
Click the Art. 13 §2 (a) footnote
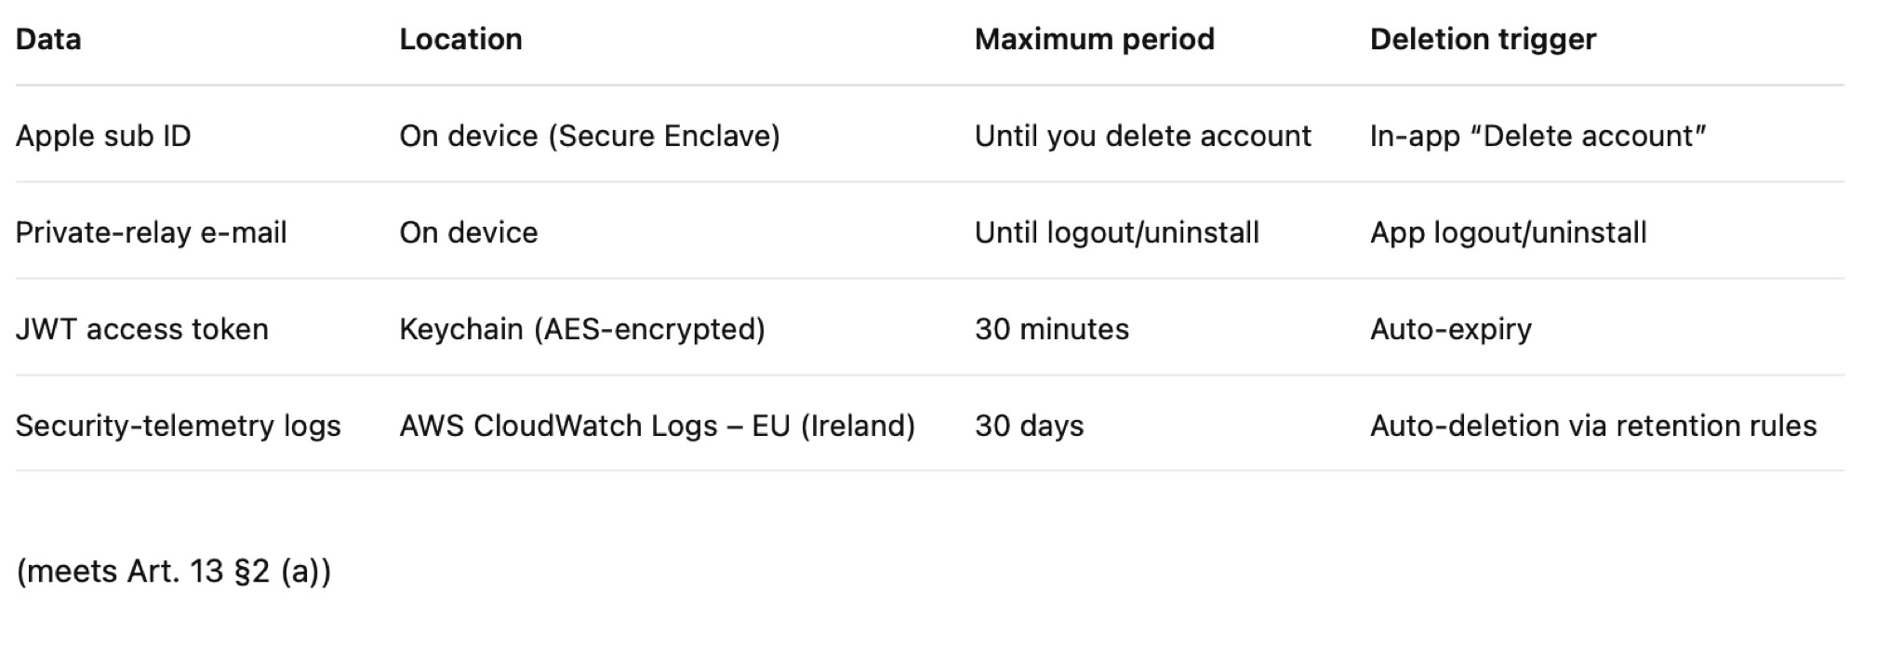click(173, 571)
